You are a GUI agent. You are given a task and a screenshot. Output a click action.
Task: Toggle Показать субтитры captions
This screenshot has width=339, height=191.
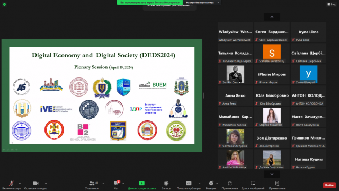pyautogui.click(x=189, y=184)
